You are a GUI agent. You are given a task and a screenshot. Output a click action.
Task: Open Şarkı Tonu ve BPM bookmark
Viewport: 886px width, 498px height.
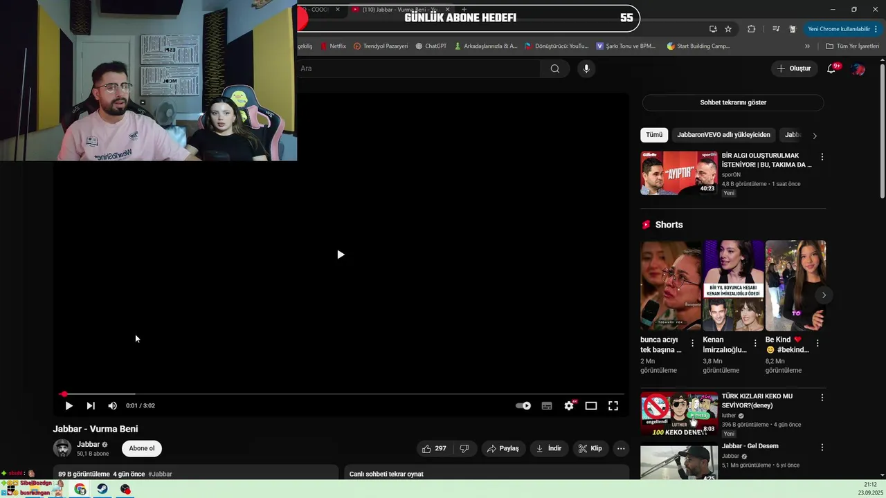coord(626,46)
